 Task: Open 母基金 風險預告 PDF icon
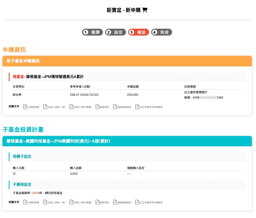(x=98, y=107)
